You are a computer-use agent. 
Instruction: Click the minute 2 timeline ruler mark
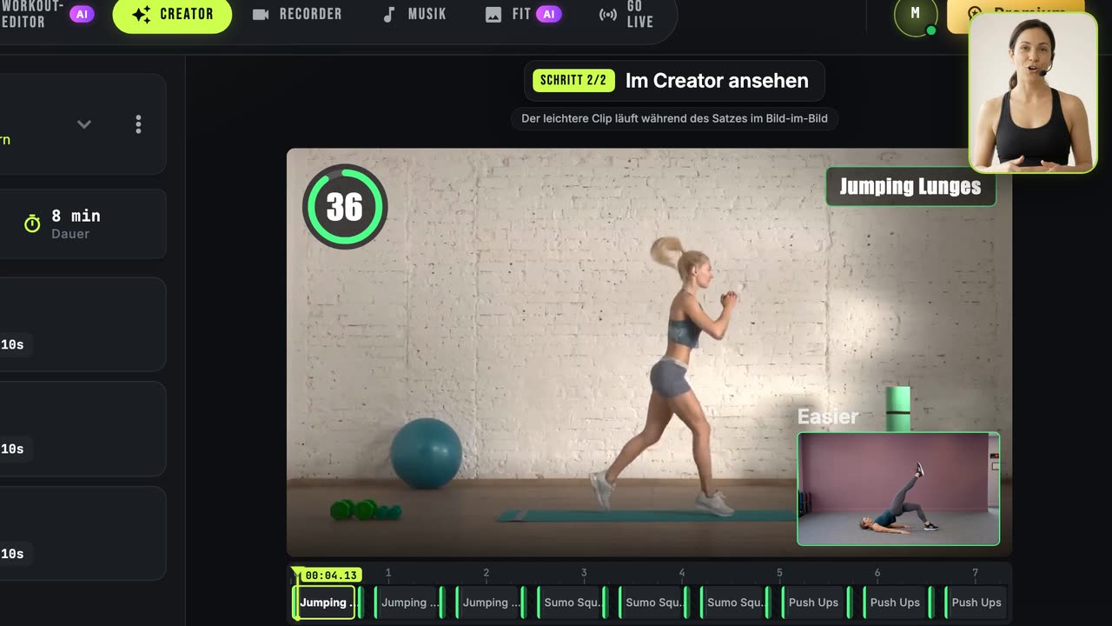[x=486, y=573]
